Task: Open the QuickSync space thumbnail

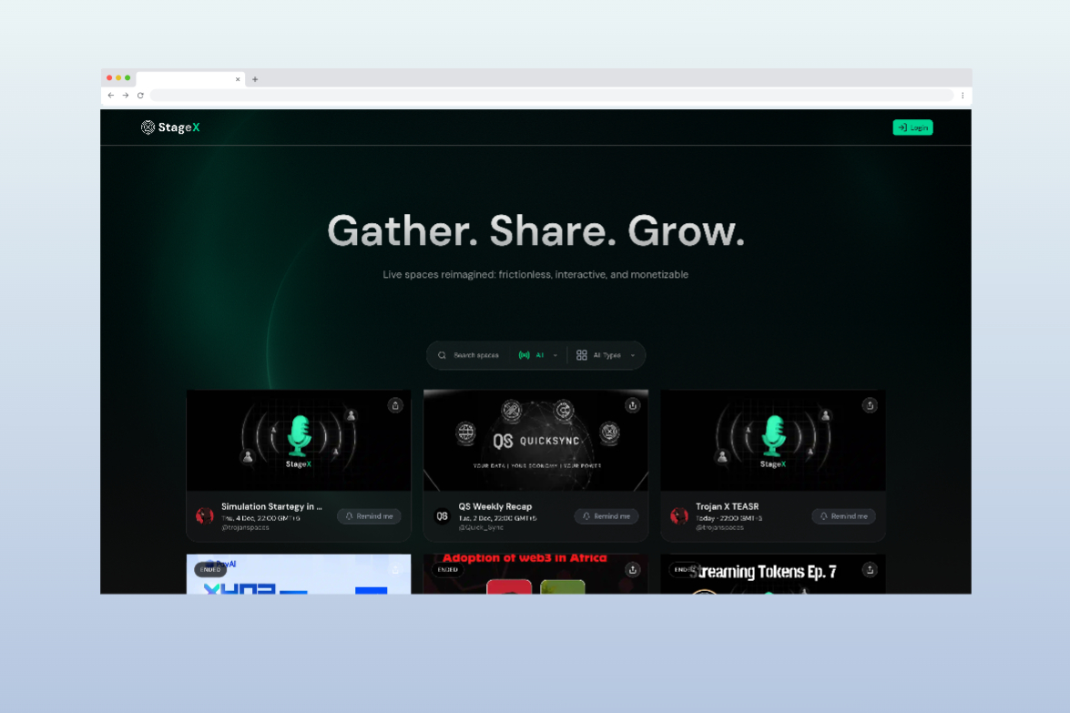Action: click(535, 441)
